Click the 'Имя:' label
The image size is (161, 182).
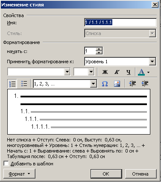point(12,23)
